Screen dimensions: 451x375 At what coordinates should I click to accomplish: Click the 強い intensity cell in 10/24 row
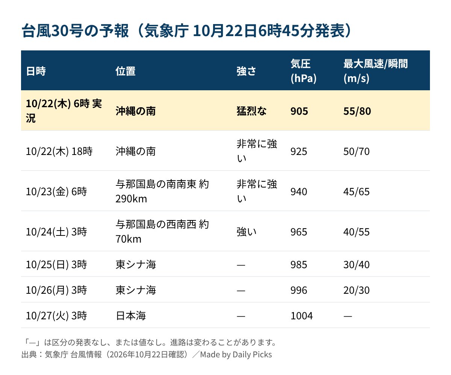(247, 232)
